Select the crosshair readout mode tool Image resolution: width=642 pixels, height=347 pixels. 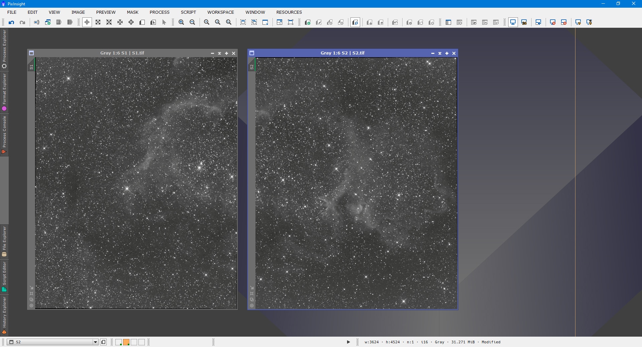(87, 22)
